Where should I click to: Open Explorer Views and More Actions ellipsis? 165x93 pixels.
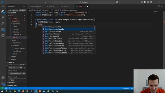(24, 6)
